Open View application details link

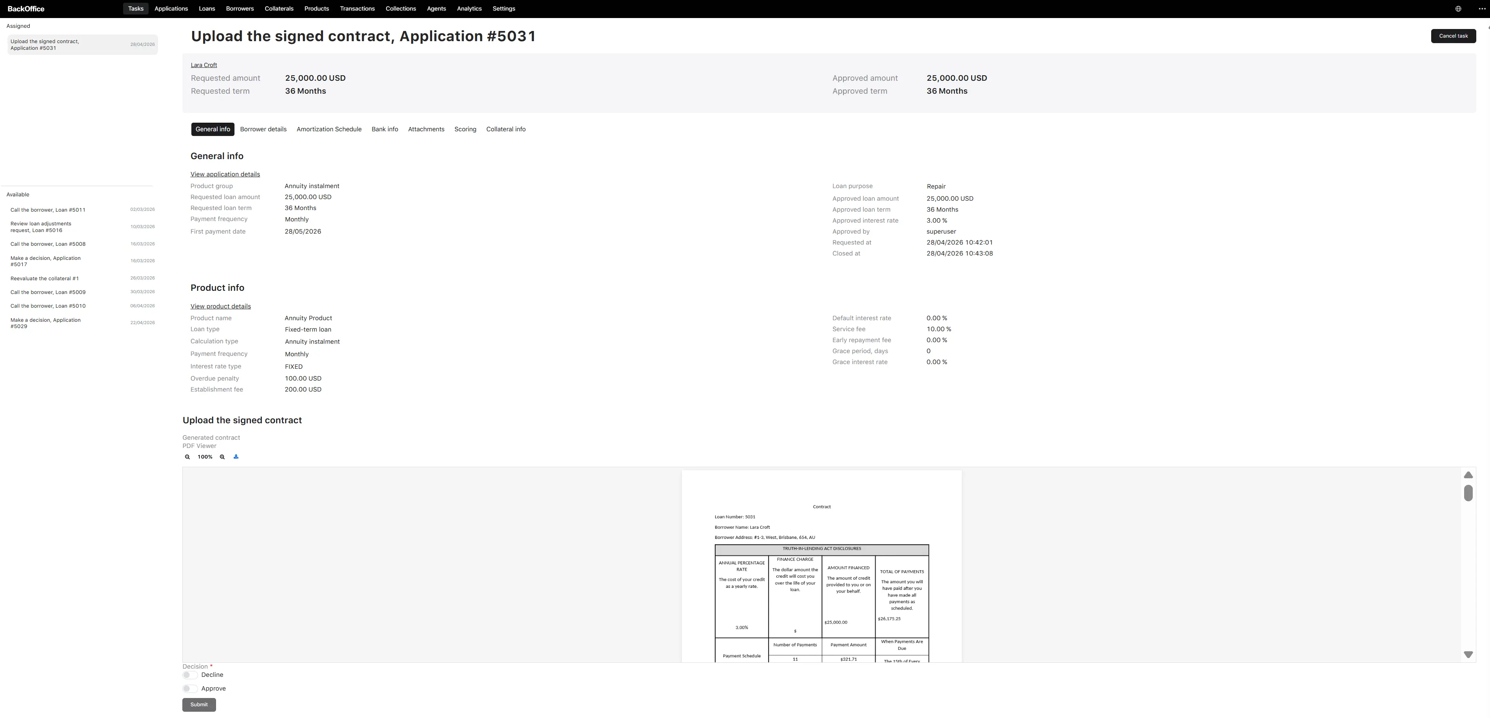pyautogui.click(x=225, y=174)
